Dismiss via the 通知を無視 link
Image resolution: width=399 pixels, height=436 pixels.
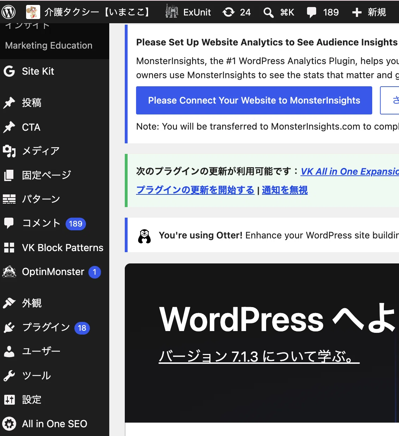coord(285,190)
